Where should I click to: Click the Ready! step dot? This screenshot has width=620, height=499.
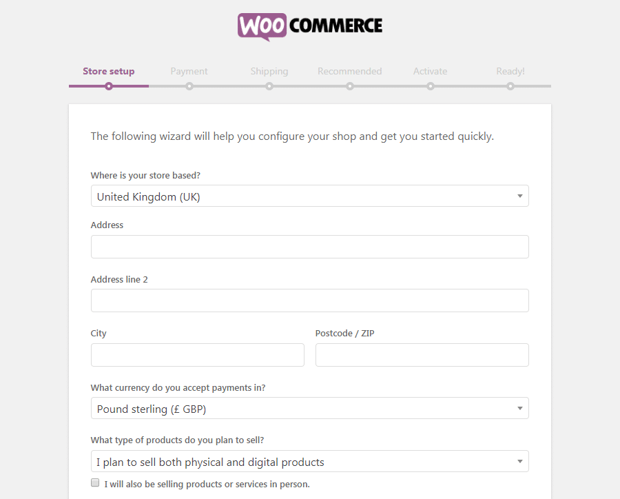[x=510, y=86]
